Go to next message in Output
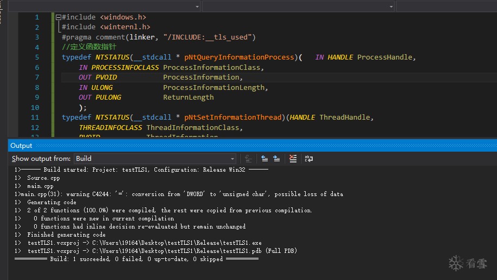497x280 pixels. (x=276, y=159)
